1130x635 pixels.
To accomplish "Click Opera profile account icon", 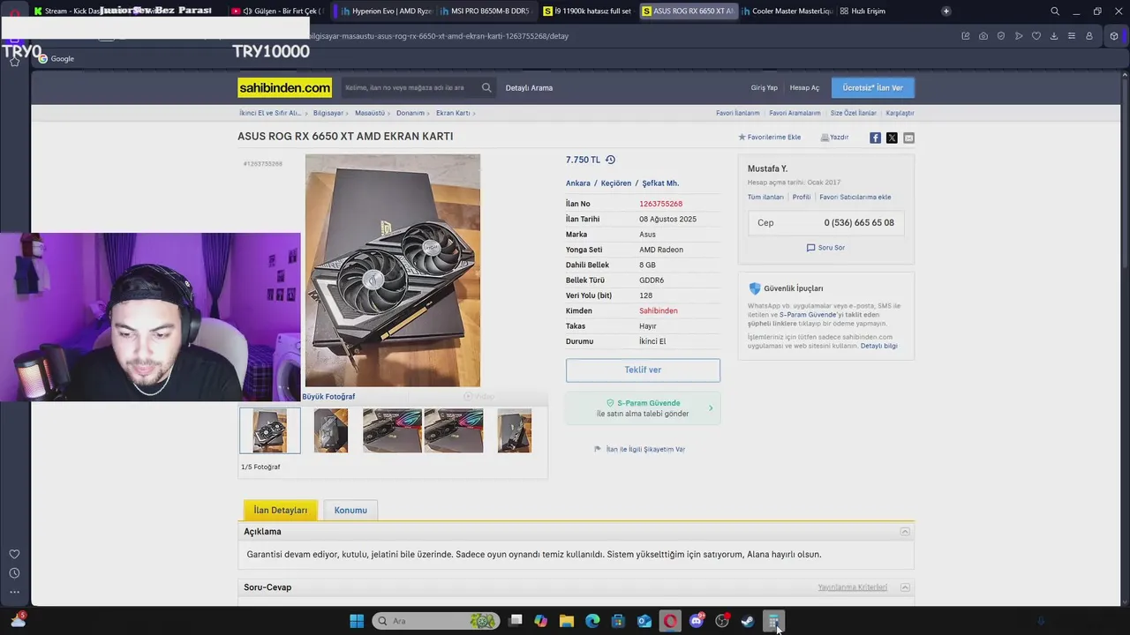I will pyautogui.click(x=1089, y=36).
